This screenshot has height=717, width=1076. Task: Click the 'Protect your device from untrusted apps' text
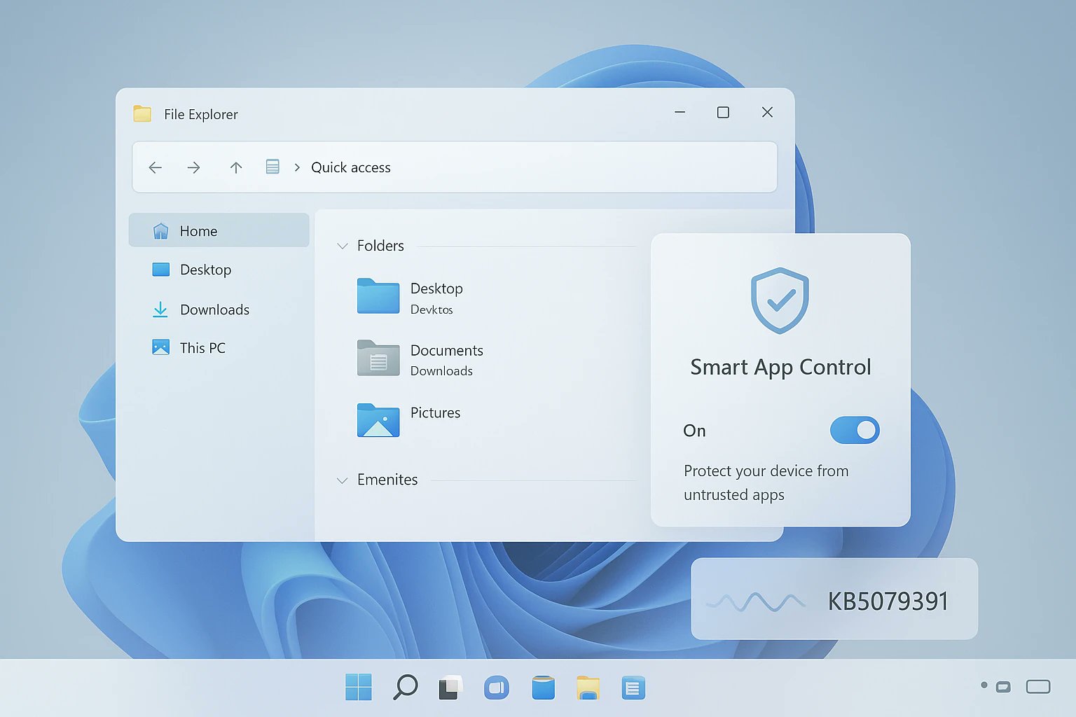[x=766, y=482]
